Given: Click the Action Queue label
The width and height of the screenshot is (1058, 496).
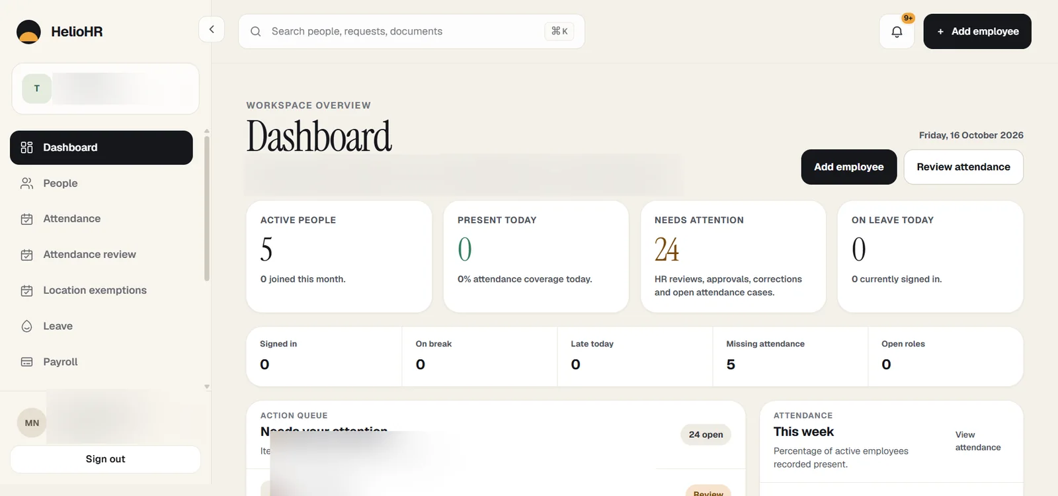Looking at the screenshot, I should tap(294, 415).
